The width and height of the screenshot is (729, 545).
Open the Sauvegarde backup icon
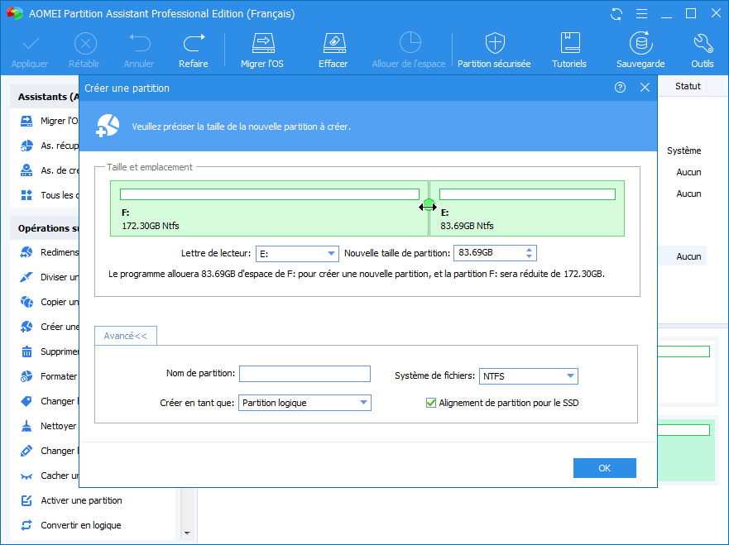coord(641,43)
